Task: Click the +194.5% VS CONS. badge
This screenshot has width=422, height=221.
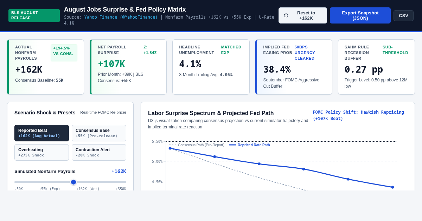Action: 64,53
